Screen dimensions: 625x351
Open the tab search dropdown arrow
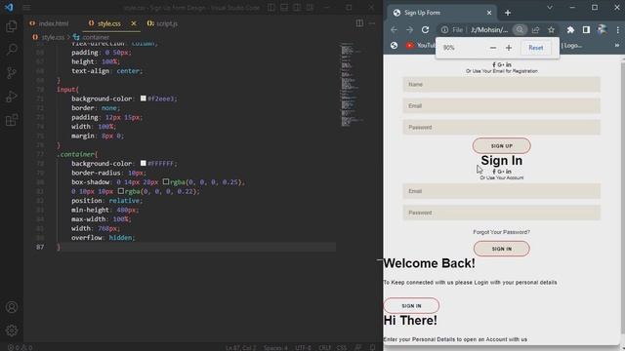click(549, 8)
